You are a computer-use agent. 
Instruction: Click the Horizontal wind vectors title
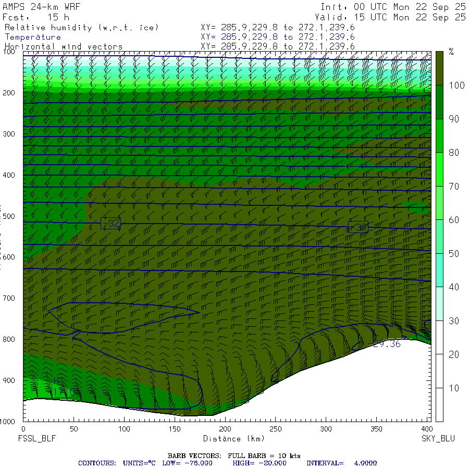click(x=64, y=47)
